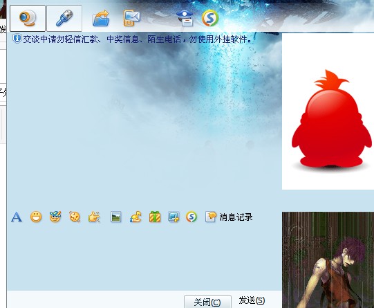Send a gift using the gift box icon
The height and width of the screenshot is (308, 374).
tap(155, 217)
